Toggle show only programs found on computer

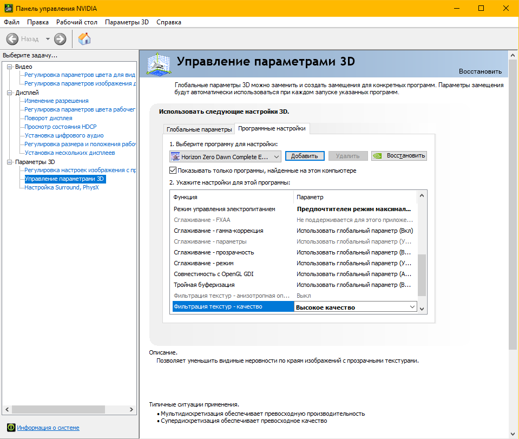click(173, 171)
